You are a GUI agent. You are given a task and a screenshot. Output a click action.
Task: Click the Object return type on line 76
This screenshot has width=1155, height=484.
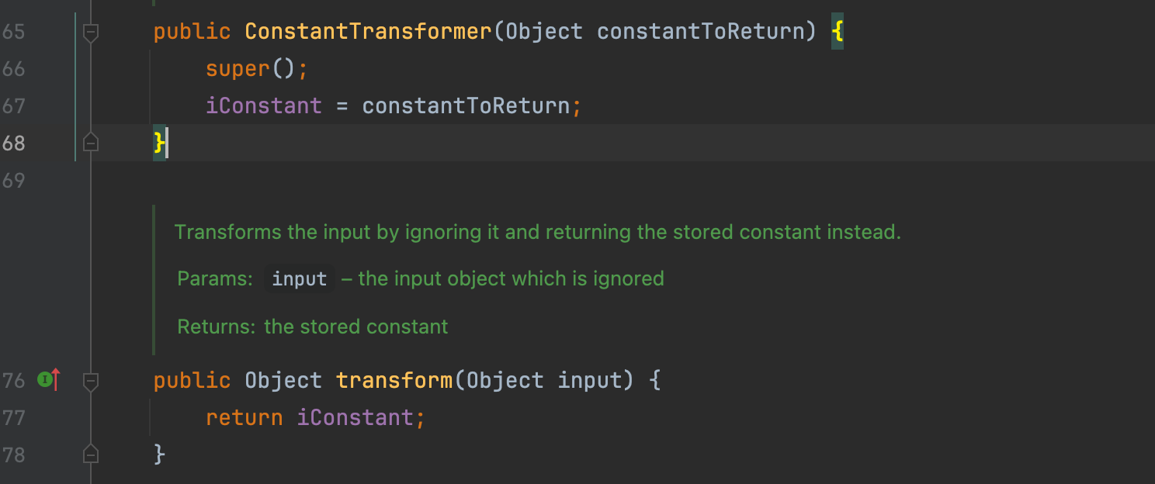283,380
